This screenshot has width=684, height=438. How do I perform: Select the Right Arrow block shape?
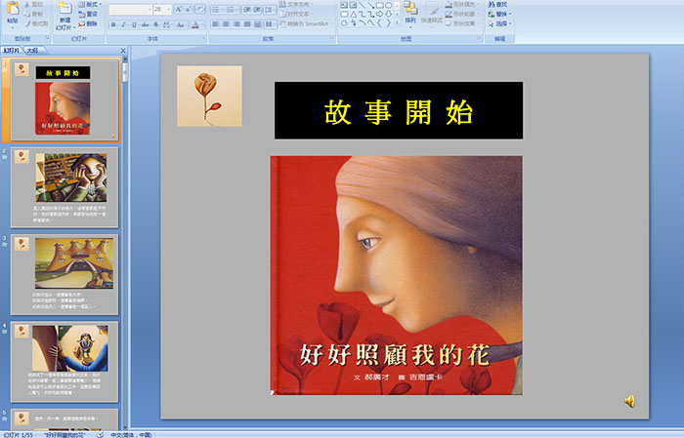tap(379, 15)
